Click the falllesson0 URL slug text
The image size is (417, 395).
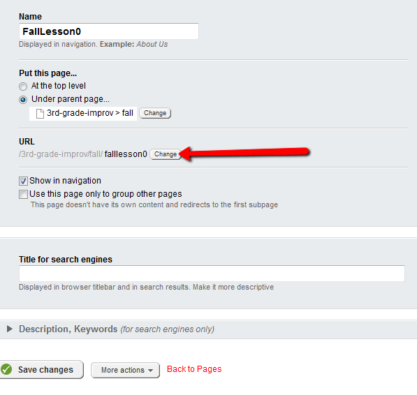pos(126,154)
